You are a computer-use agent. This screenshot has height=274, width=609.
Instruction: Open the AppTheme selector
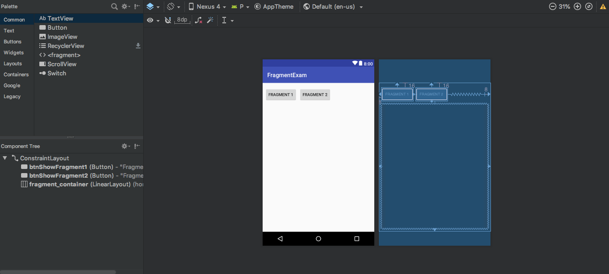tap(275, 6)
